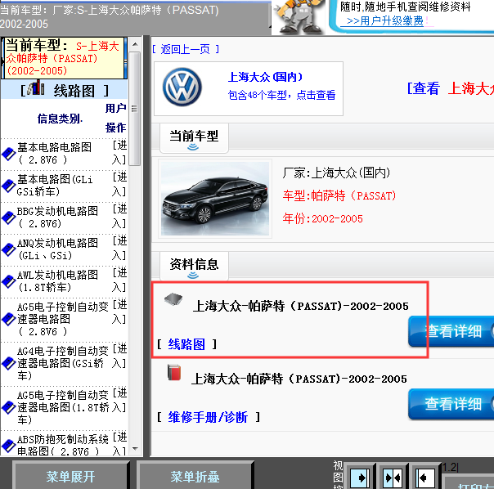This screenshot has width=494, height=489.
Task: Click the blue 线路图 category link
Action: (x=186, y=344)
